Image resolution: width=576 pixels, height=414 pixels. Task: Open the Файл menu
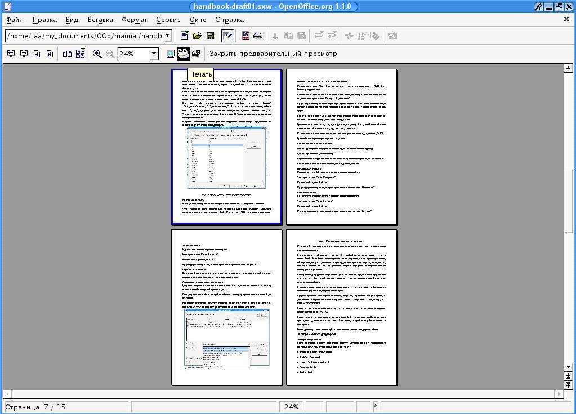(15, 20)
